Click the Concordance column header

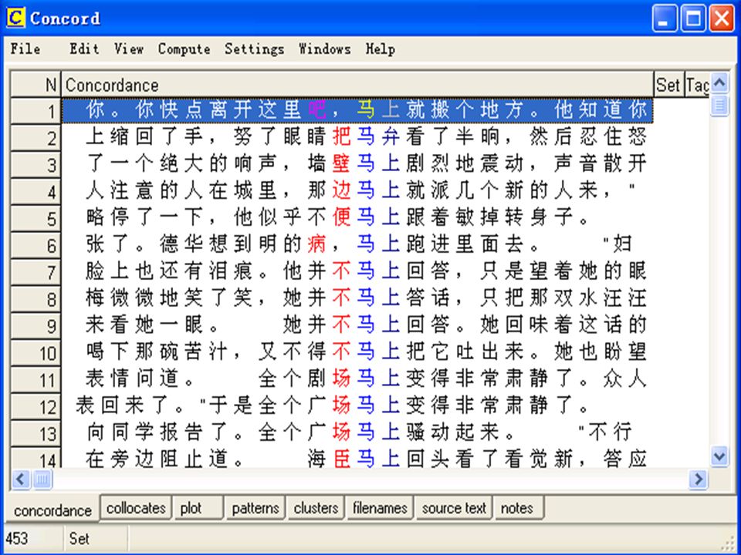(357, 85)
